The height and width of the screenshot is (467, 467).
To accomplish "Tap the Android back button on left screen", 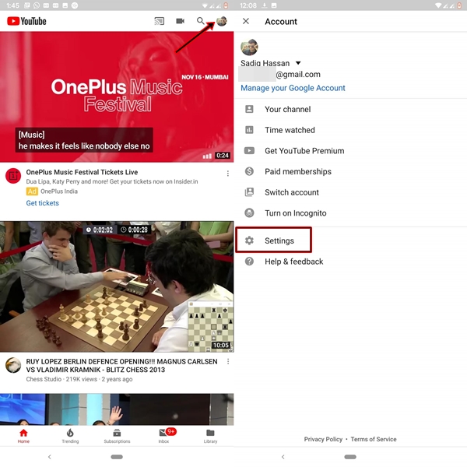I will 50,457.
